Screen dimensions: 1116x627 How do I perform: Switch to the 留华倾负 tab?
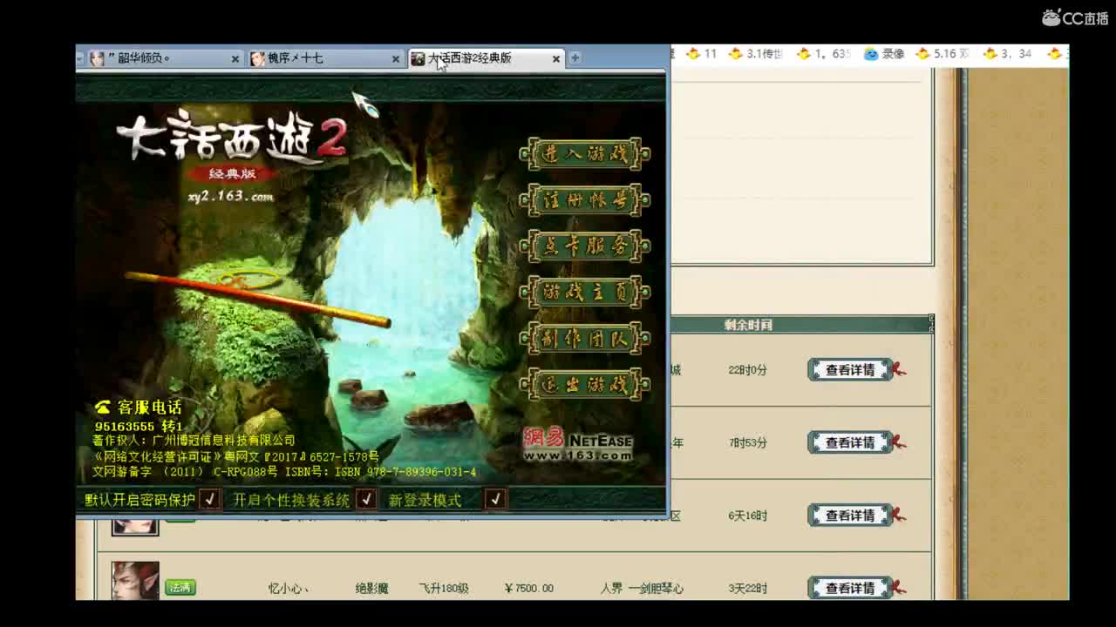163,58
